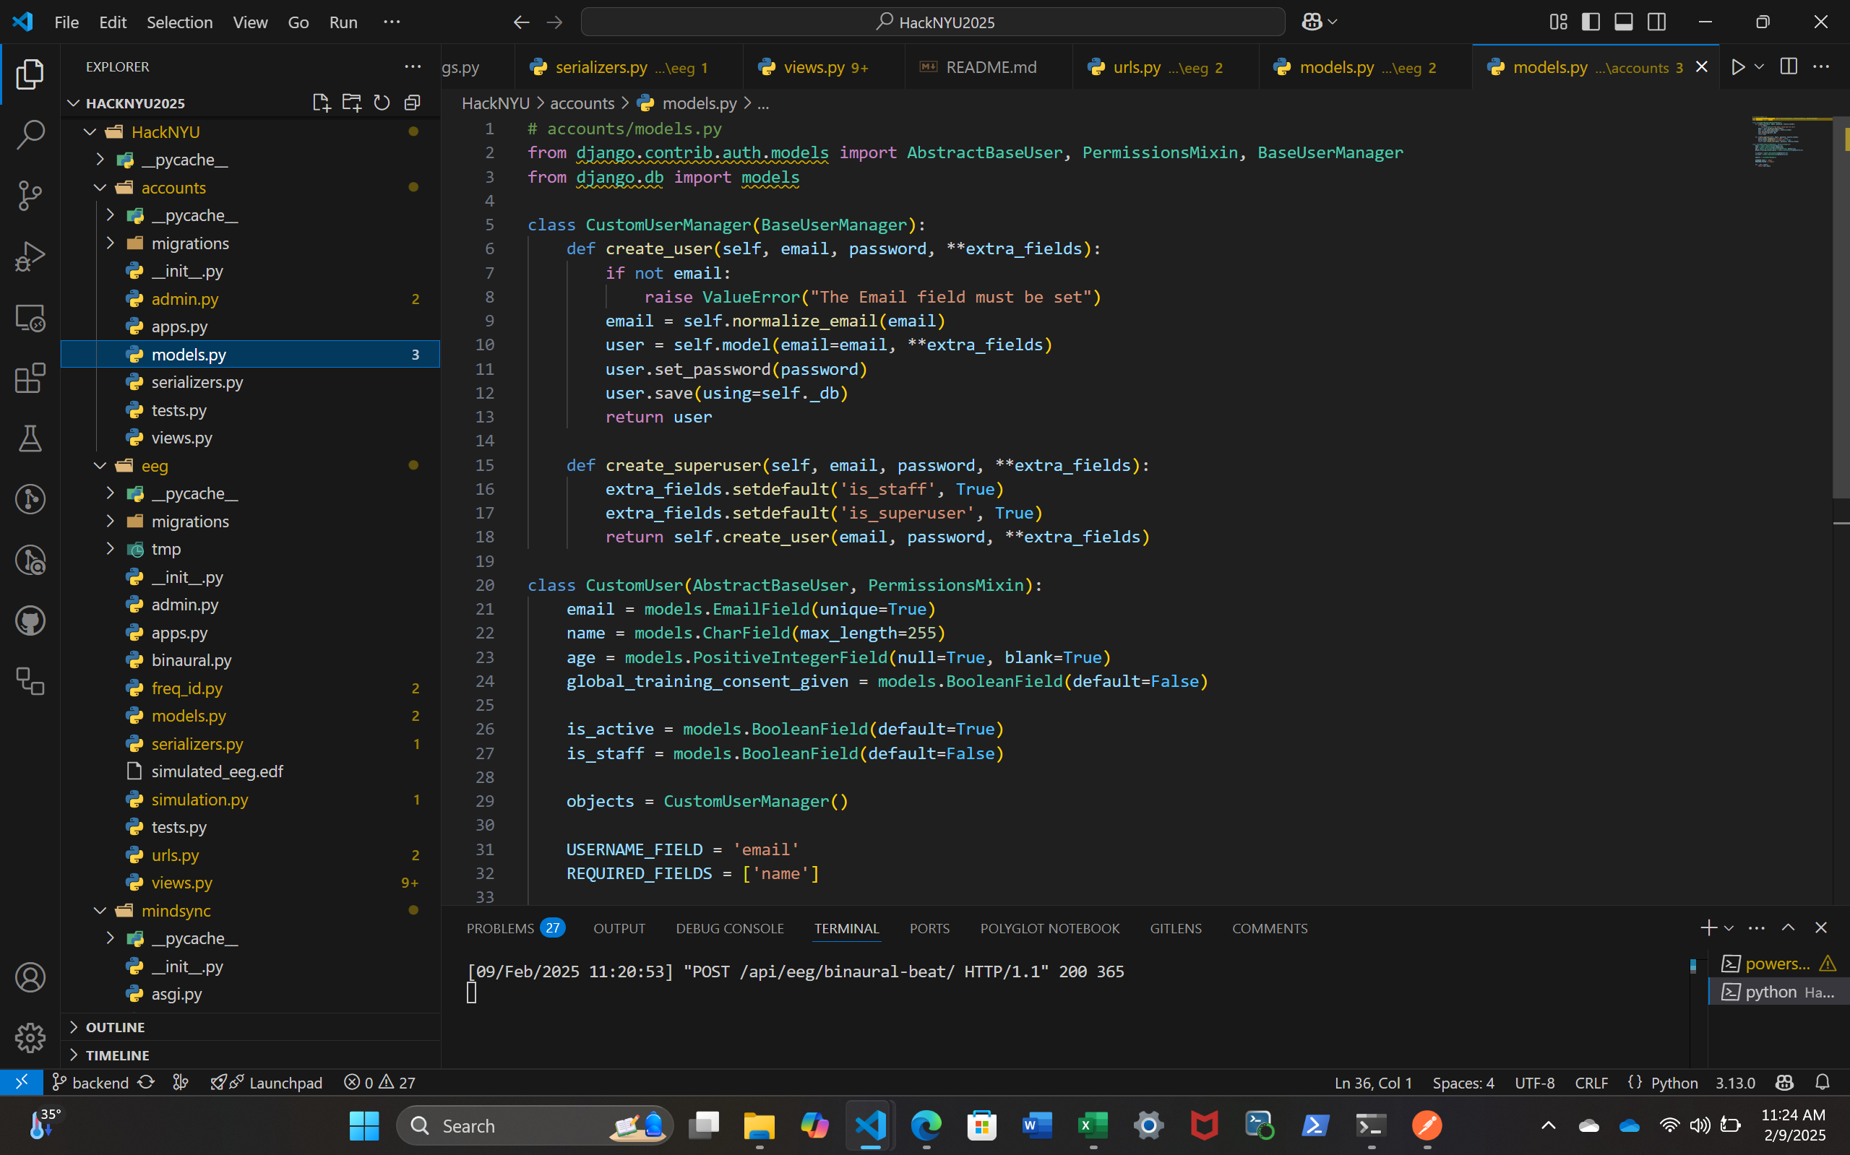This screenshot has width=1850, height=1155.
Task: Refresh the Explorer file tree
Action: [382, 103]
